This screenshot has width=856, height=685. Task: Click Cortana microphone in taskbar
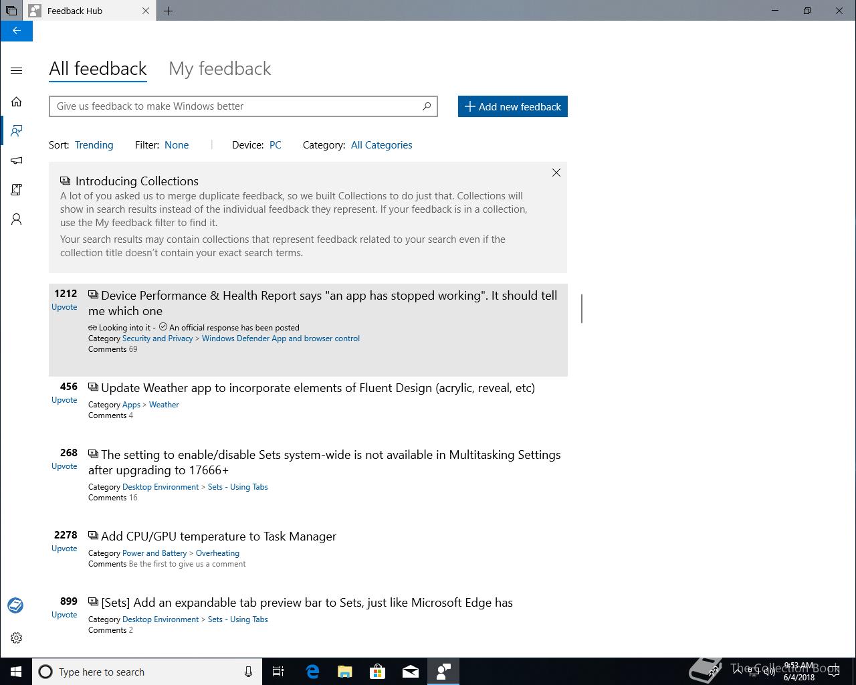tap(248, 672)
